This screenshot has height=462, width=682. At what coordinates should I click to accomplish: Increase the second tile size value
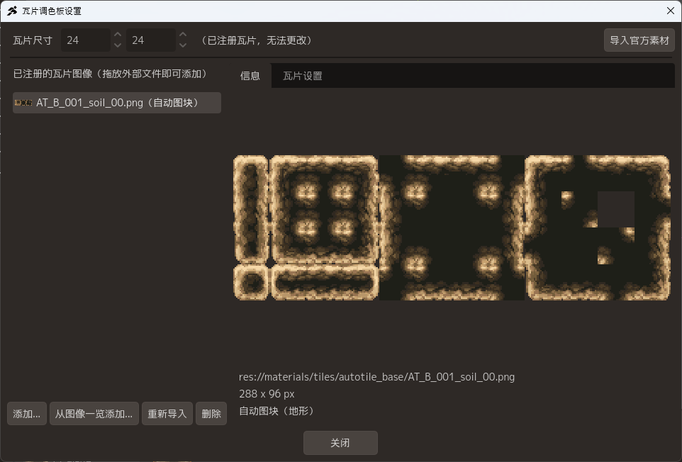pyautogui.click(x=183, y=35)
